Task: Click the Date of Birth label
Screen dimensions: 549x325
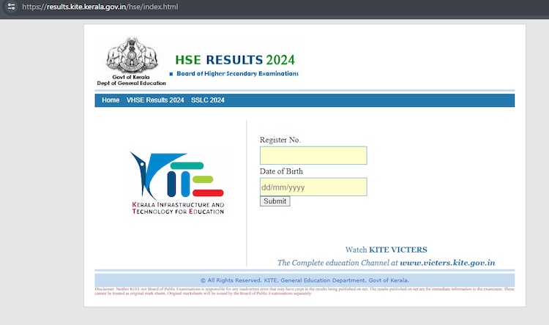Action: 281,171
